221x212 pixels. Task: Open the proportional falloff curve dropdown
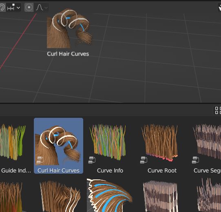coord(42,7)
